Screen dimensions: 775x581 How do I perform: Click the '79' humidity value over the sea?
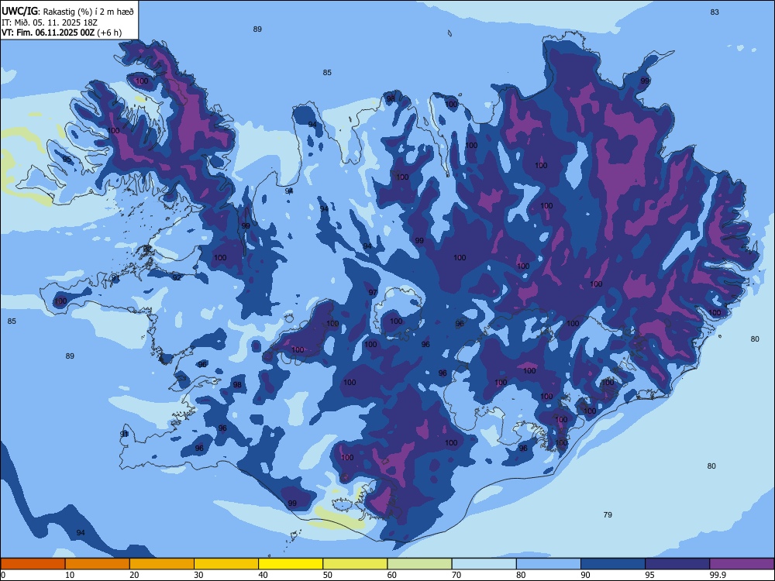pyautogui.click(x=608, y=515)
